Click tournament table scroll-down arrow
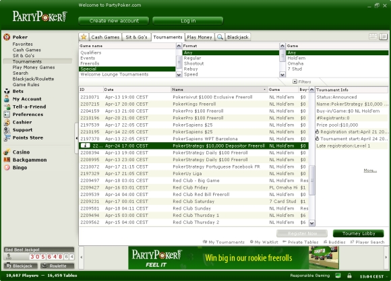Viewport: 391px width, 281px height. pyautogui.click(x=312, y=223)
